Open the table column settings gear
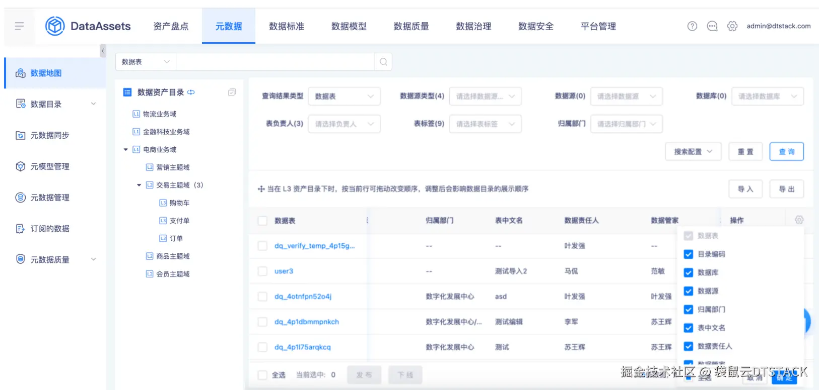The height and width of the screenshot is (390, 819). pos(799,220)
